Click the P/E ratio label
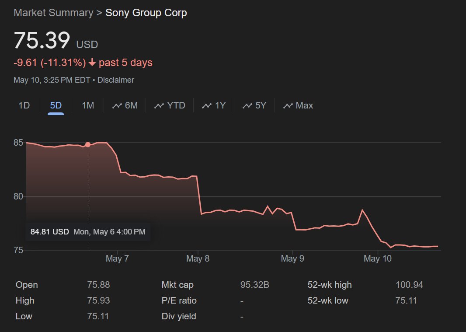 tap(179, 301)
